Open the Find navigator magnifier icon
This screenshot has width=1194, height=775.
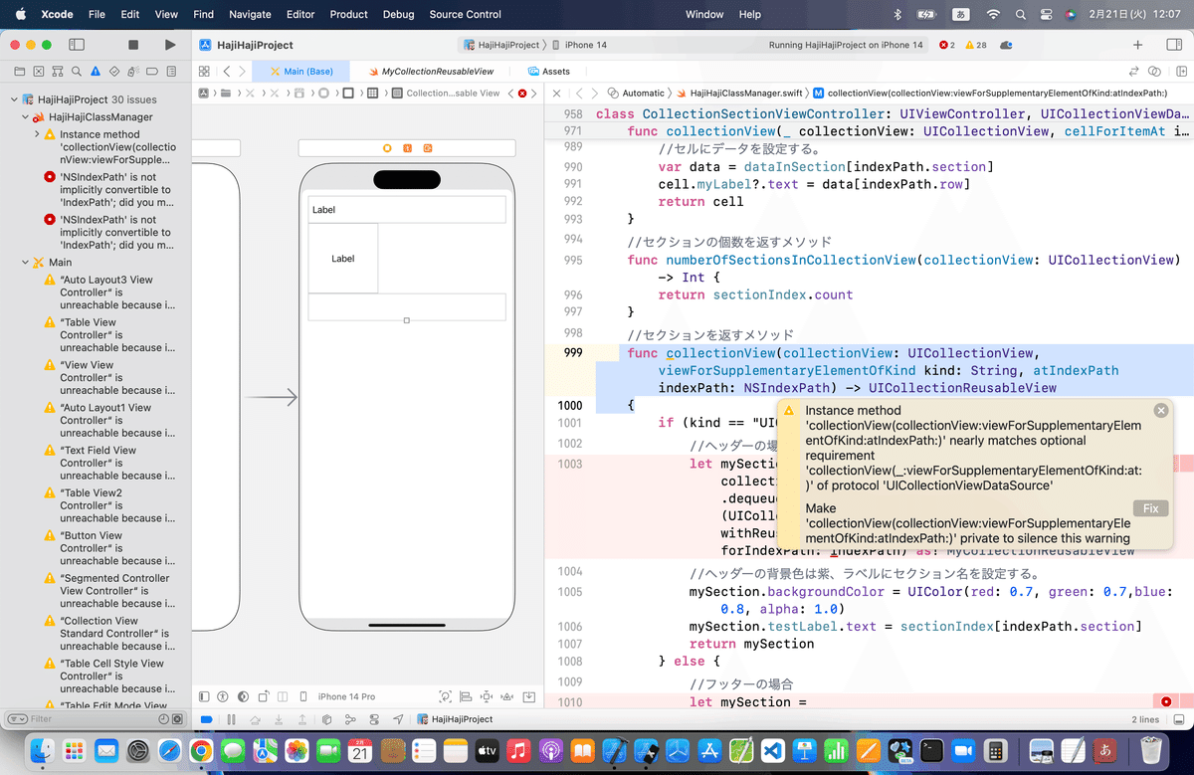click(x=76, y=72)
